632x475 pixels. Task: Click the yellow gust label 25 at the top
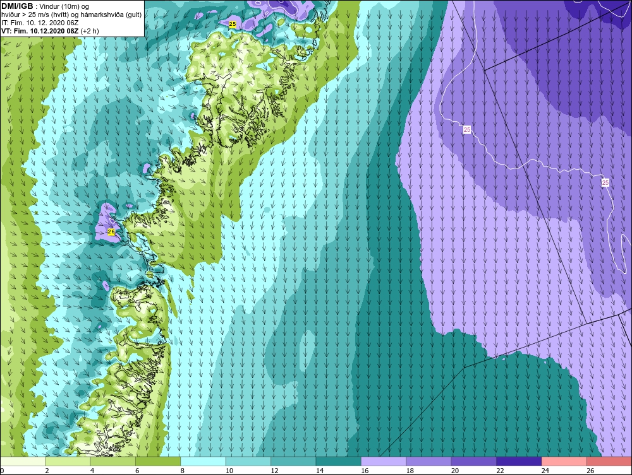click(x=232, y=24)
